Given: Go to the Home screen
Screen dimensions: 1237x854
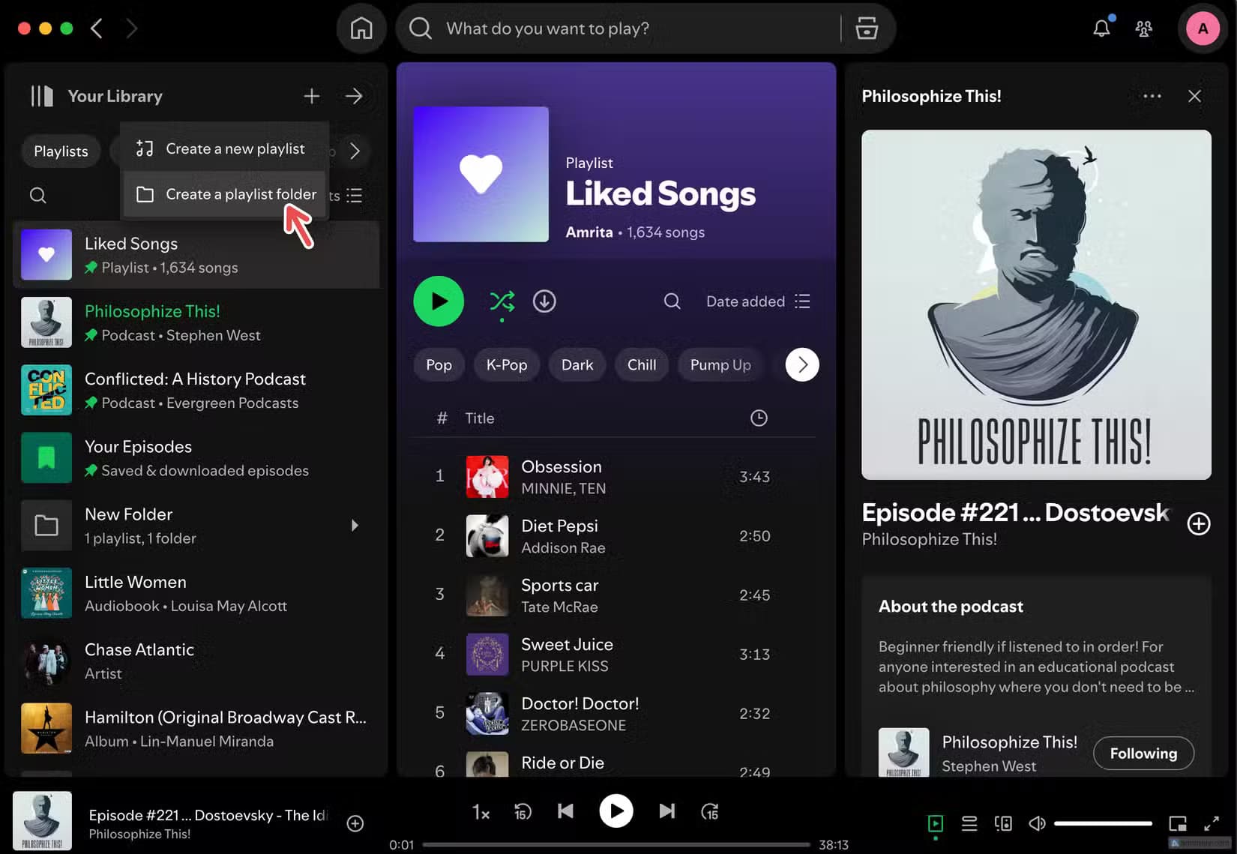Looking at the screenshot, I should pyautogui.click(x=361, y=28).
